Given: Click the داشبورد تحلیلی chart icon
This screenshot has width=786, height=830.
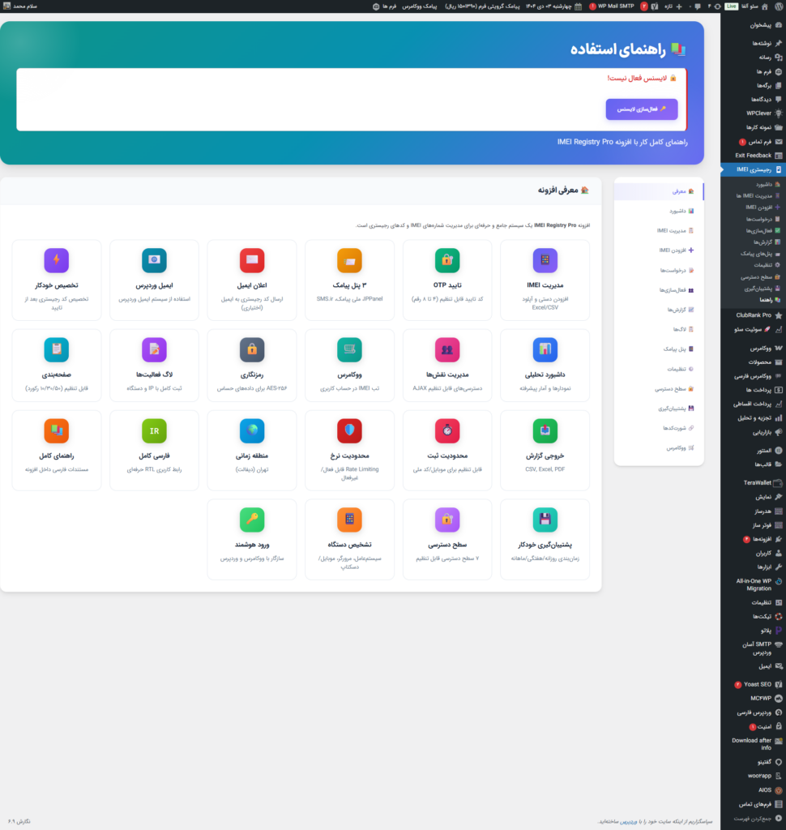Looking at the screenshot, I should tap(545, 349).
